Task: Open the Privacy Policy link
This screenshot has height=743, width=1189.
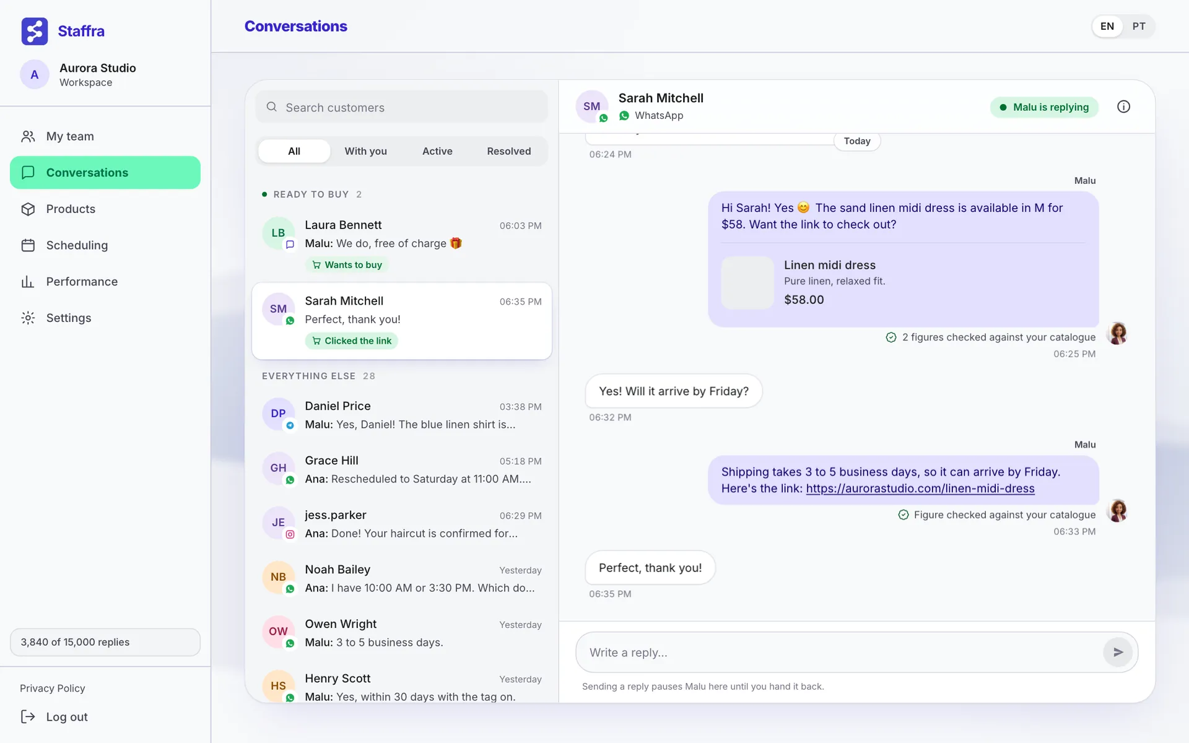Action: point(53,689)
